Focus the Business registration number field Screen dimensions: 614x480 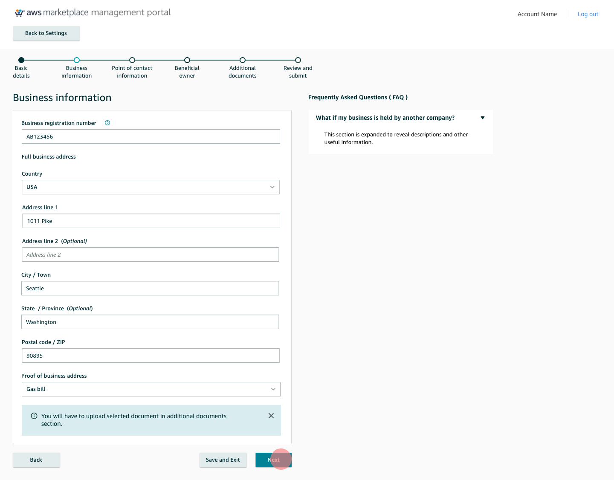tap(151, 136)
